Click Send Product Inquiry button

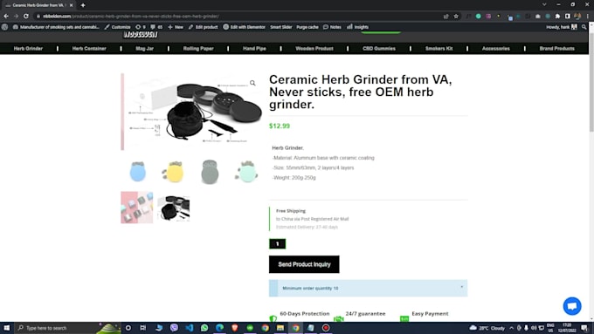(x=304, y=264)
